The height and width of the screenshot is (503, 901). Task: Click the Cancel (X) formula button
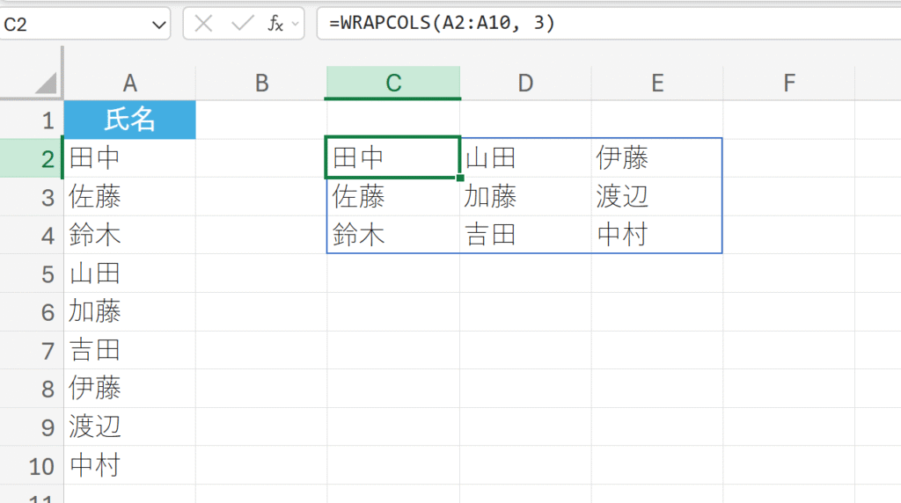pos(204,24)
